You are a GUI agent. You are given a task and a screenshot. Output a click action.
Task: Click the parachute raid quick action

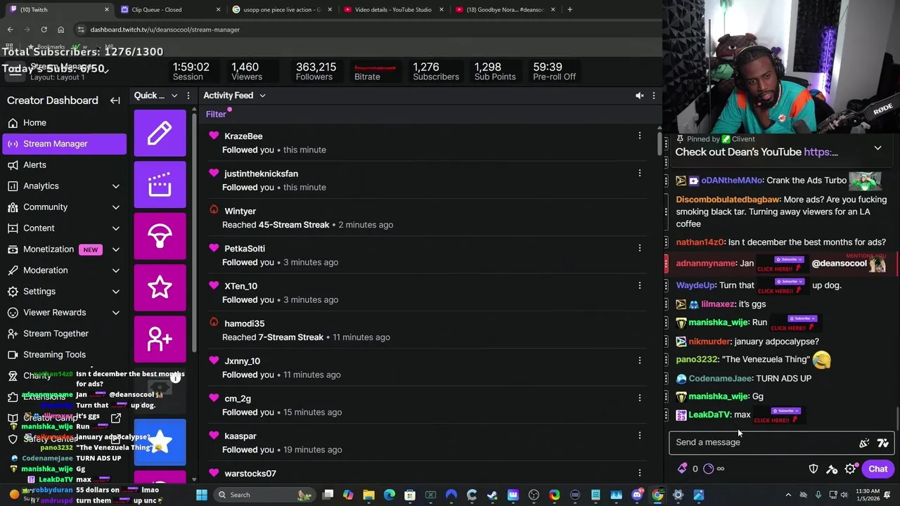click(x=160, y=236)
